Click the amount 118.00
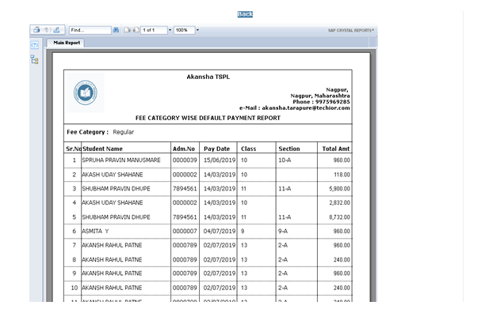 click(342, 175)
